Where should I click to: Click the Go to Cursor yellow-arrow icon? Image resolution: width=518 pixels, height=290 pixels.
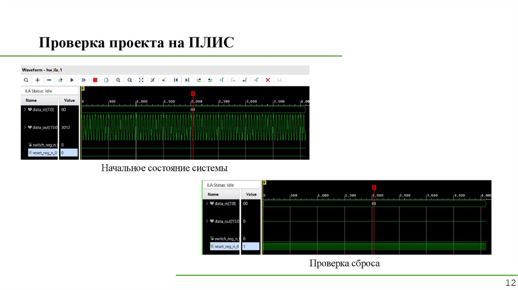point(164,80)
